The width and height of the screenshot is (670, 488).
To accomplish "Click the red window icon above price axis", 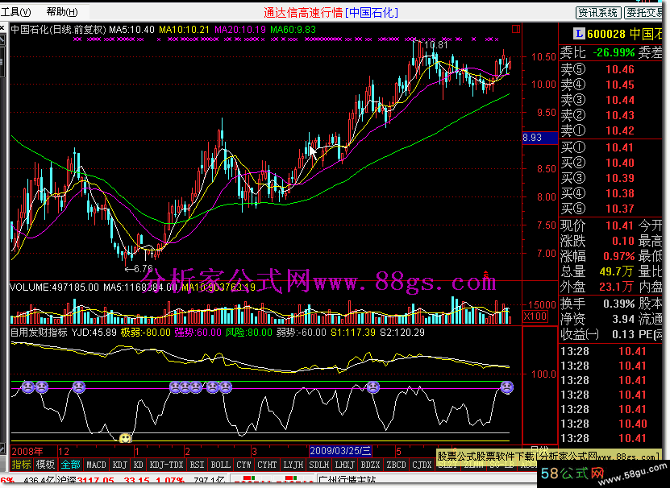I will click(x=516, y=29).
